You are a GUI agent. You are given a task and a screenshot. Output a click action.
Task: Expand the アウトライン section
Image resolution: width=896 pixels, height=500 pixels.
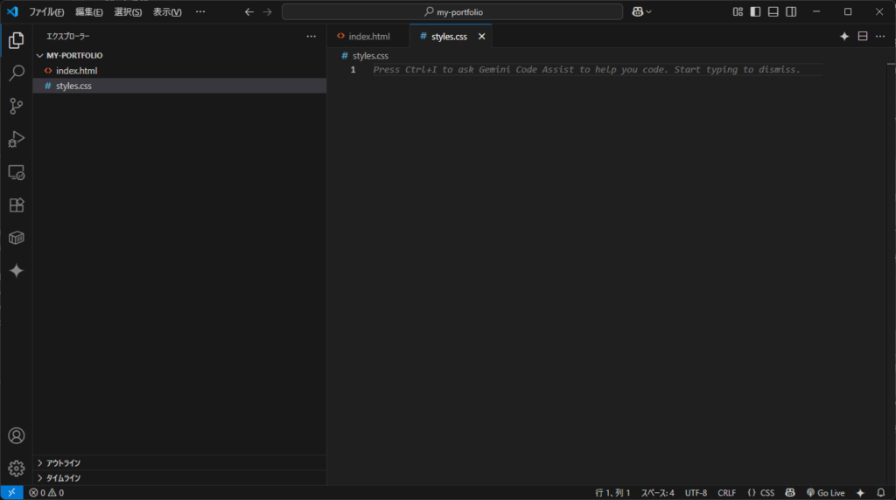point(180,463)
